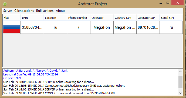The image size is (186, 98).
Task: Select the Operator cell MegaFon
Action: click(x=102, y=27)
